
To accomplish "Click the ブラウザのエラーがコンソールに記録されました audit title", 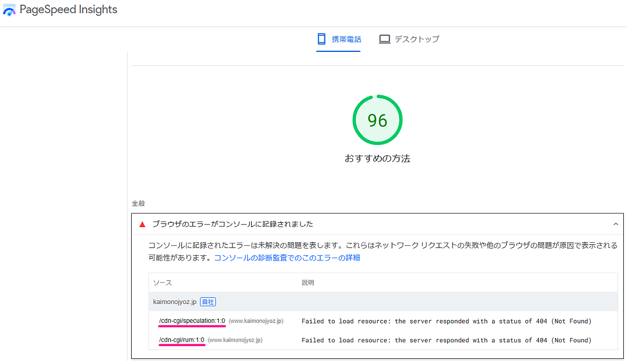I will click(x=233, y=224).
